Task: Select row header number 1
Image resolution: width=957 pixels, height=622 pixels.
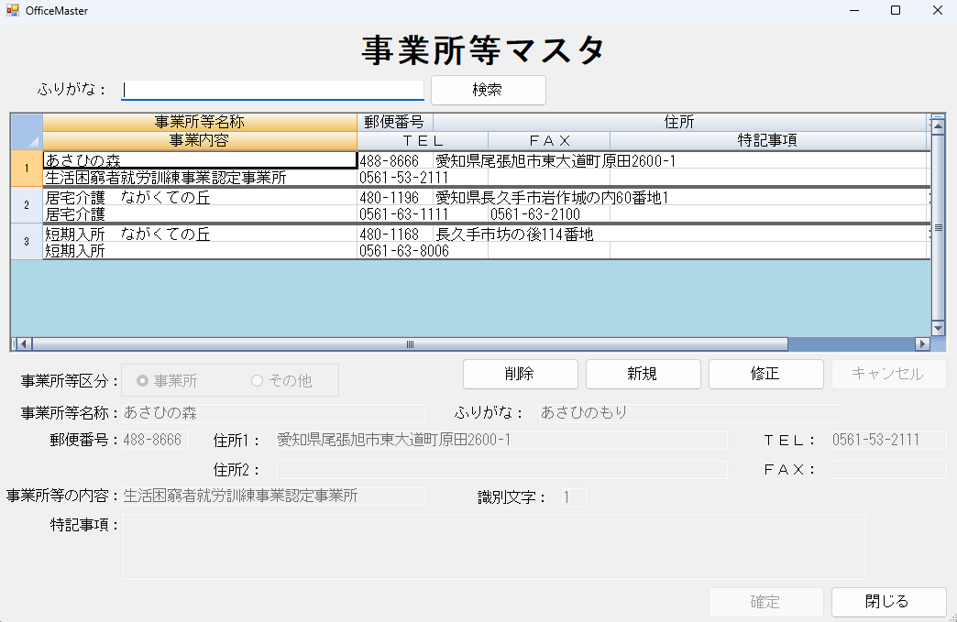Action: [27, 169]
